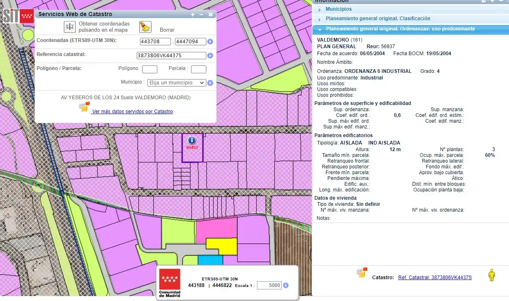Click the cyan blue parcel on the map

210,260
